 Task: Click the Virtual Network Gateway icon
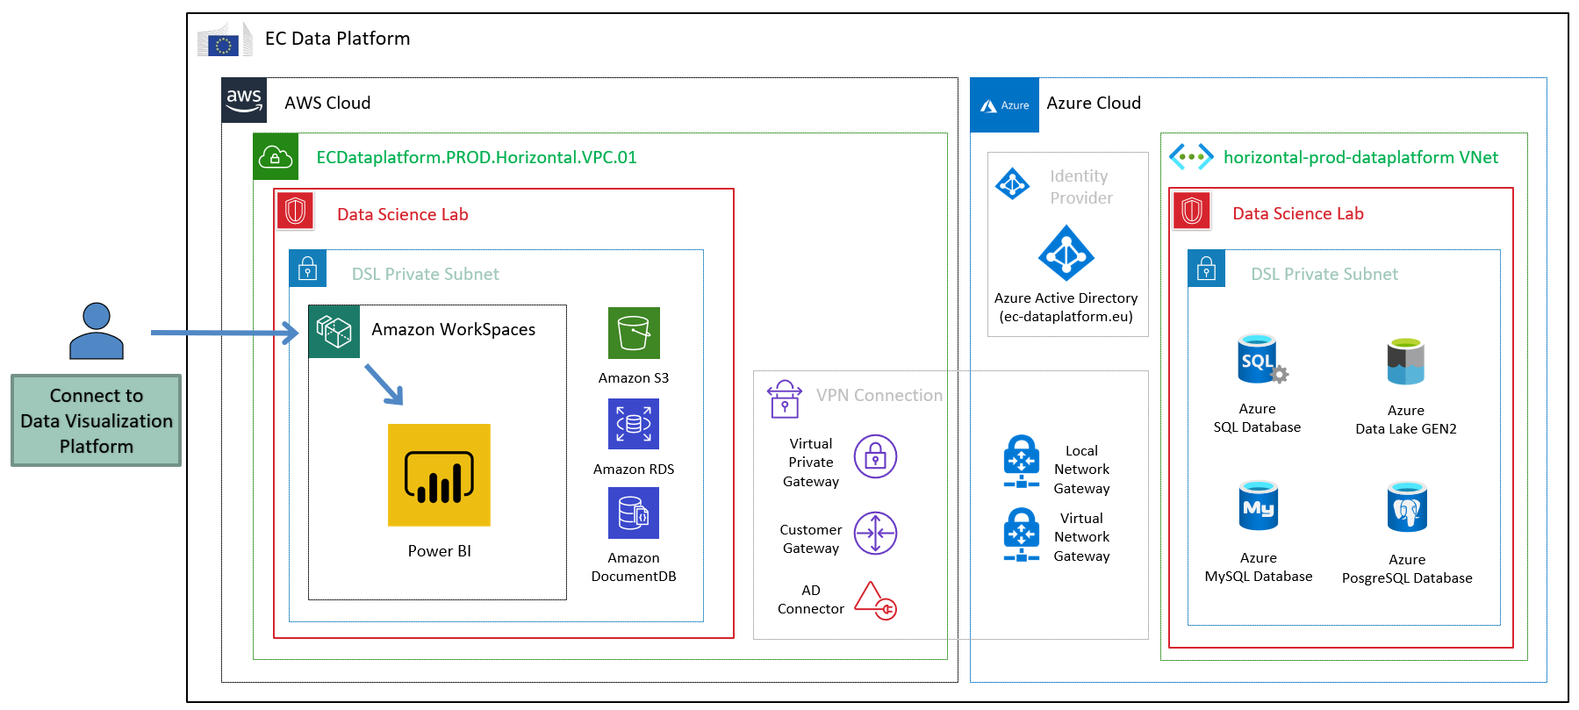click(1022, 534)
